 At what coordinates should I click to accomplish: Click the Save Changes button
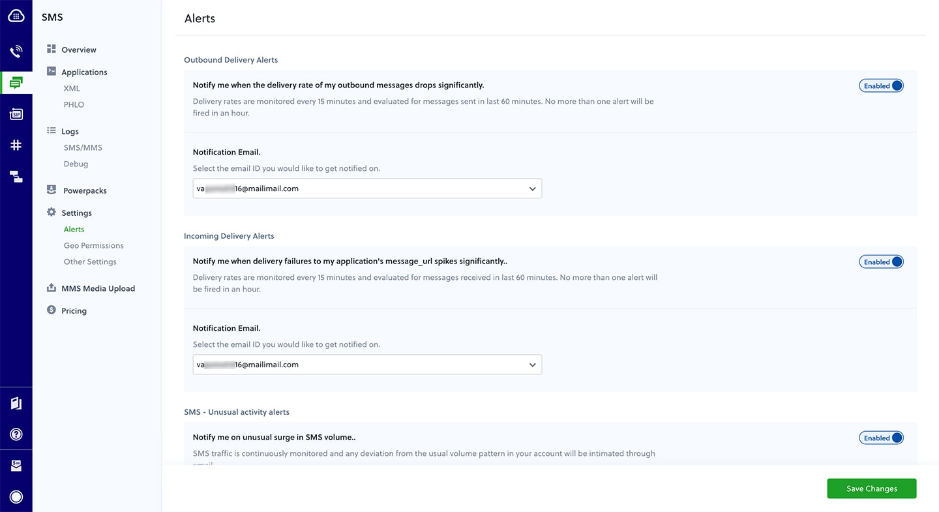coord(872,489)
